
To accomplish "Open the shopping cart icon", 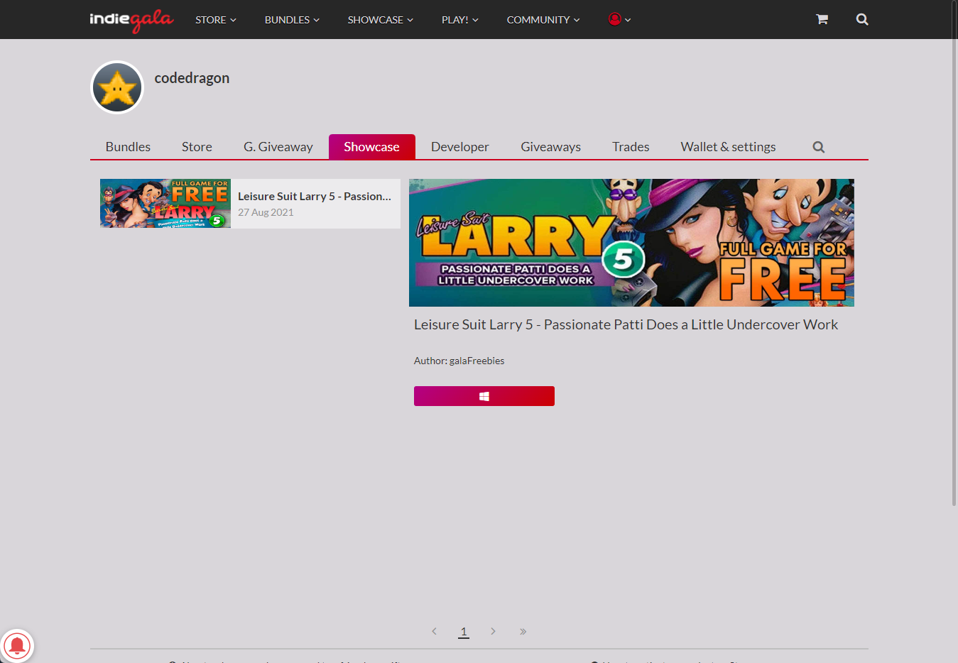I will 822,19.
